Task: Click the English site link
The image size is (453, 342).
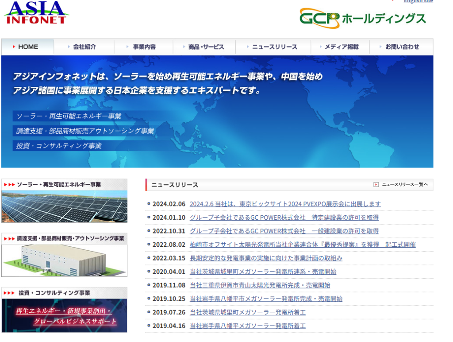Action: (x=418, y=1)
